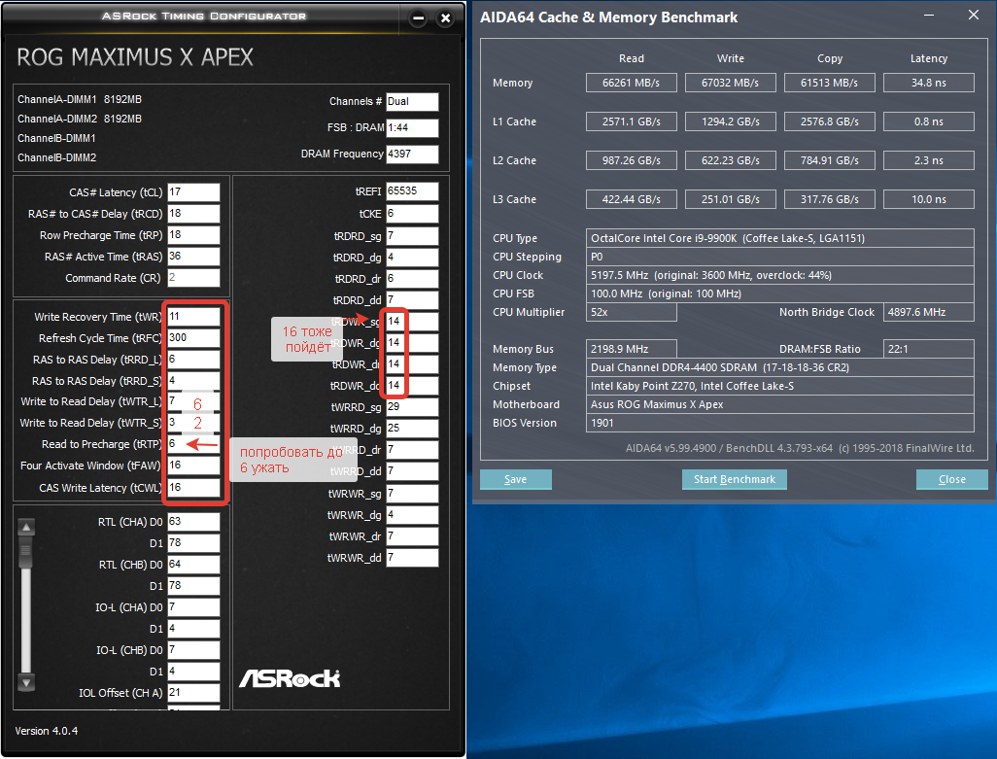Image resolution: width=997 pixels, height=759 pixels.
Task: Click the scroll up arrow in RTL panel
Action: point(26,527)
